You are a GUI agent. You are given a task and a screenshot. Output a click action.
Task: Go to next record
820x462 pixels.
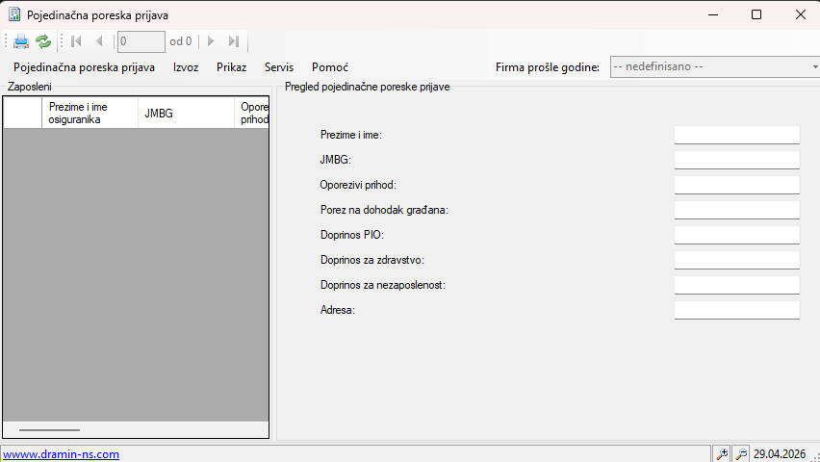tap(211, 41)
